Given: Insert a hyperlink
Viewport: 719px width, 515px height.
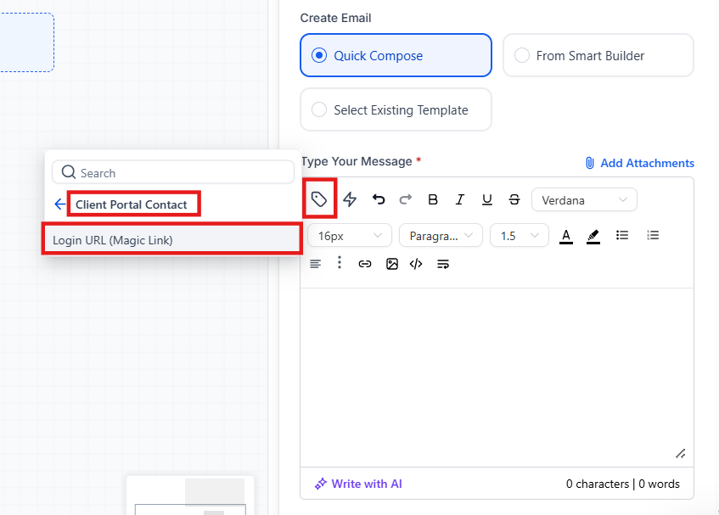Looking at the screenshot, I should (365, 264).
